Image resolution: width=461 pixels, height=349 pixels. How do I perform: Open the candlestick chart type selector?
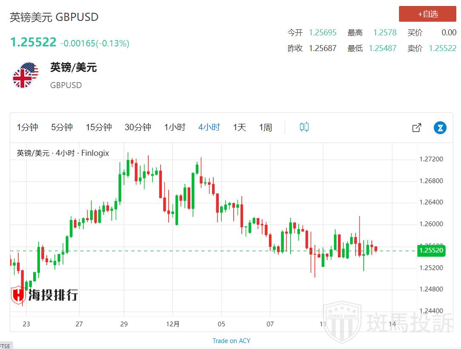[x=304, y=127]
